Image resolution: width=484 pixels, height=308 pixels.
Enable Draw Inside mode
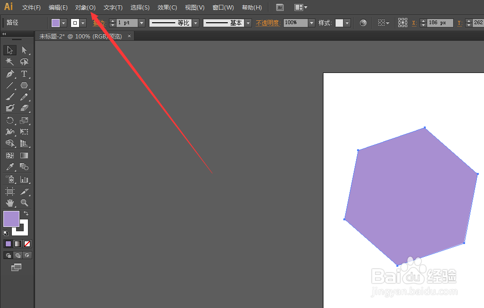(x=27, y=255)
